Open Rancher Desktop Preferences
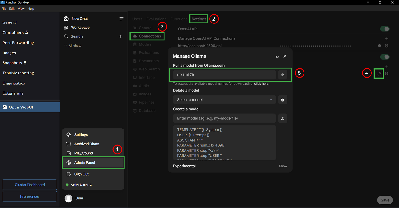Viewport: 399px width, 208px height. pos(30,197)
